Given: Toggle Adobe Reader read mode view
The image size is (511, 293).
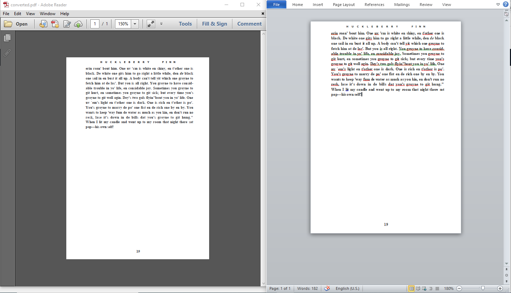Looking at the screenshot, I should pos(151,24).
